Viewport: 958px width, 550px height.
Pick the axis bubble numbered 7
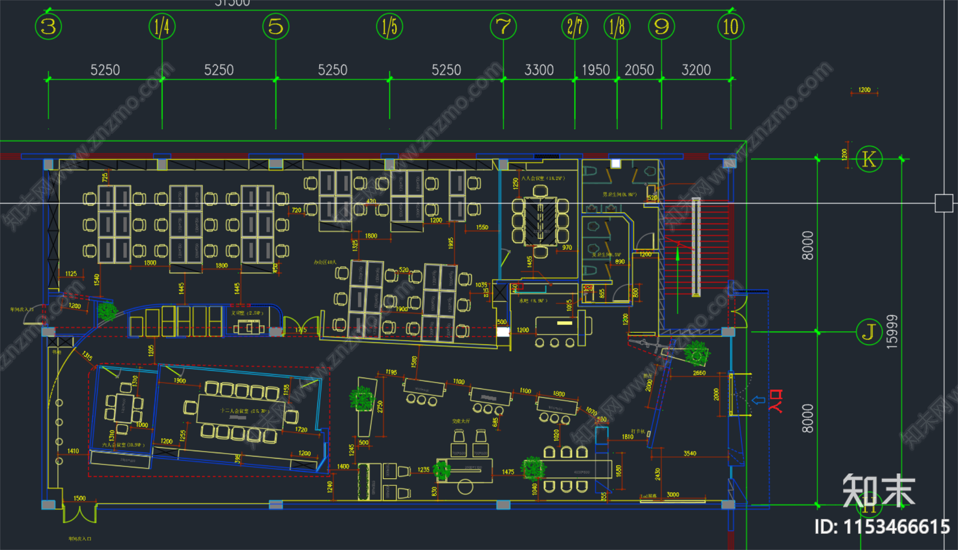503,27
